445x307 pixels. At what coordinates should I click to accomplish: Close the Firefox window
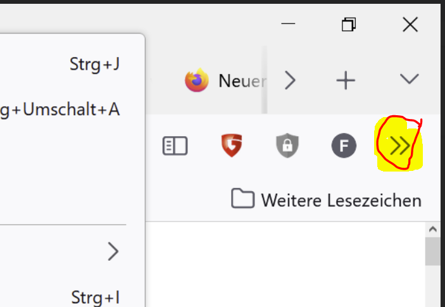tap(410, 24)
